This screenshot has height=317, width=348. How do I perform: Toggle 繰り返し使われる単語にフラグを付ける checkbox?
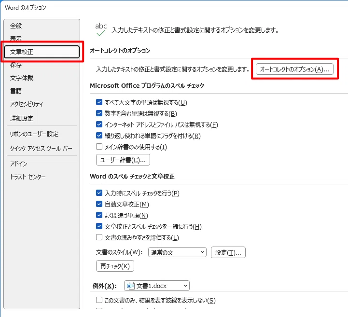(99, 136)
